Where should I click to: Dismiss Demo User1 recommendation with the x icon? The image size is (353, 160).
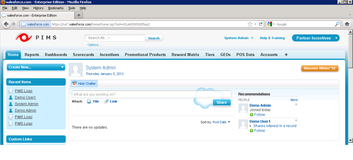(296, 120)
